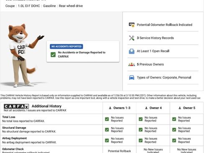
Task: Click Airbag Deployment check under Owner 5
Action: [174, 140]
